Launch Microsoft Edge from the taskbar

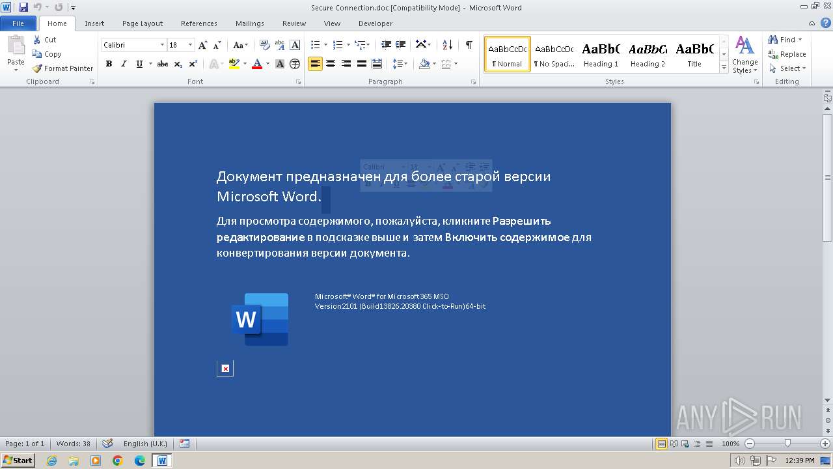[x=140, y=461]
